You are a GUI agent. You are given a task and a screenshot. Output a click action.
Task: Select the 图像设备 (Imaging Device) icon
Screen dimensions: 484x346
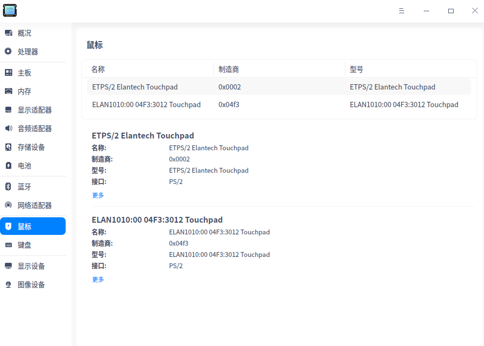coord(8,284)
